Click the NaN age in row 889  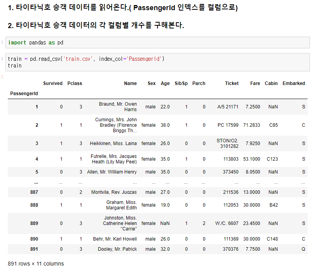tap(165, 223)
